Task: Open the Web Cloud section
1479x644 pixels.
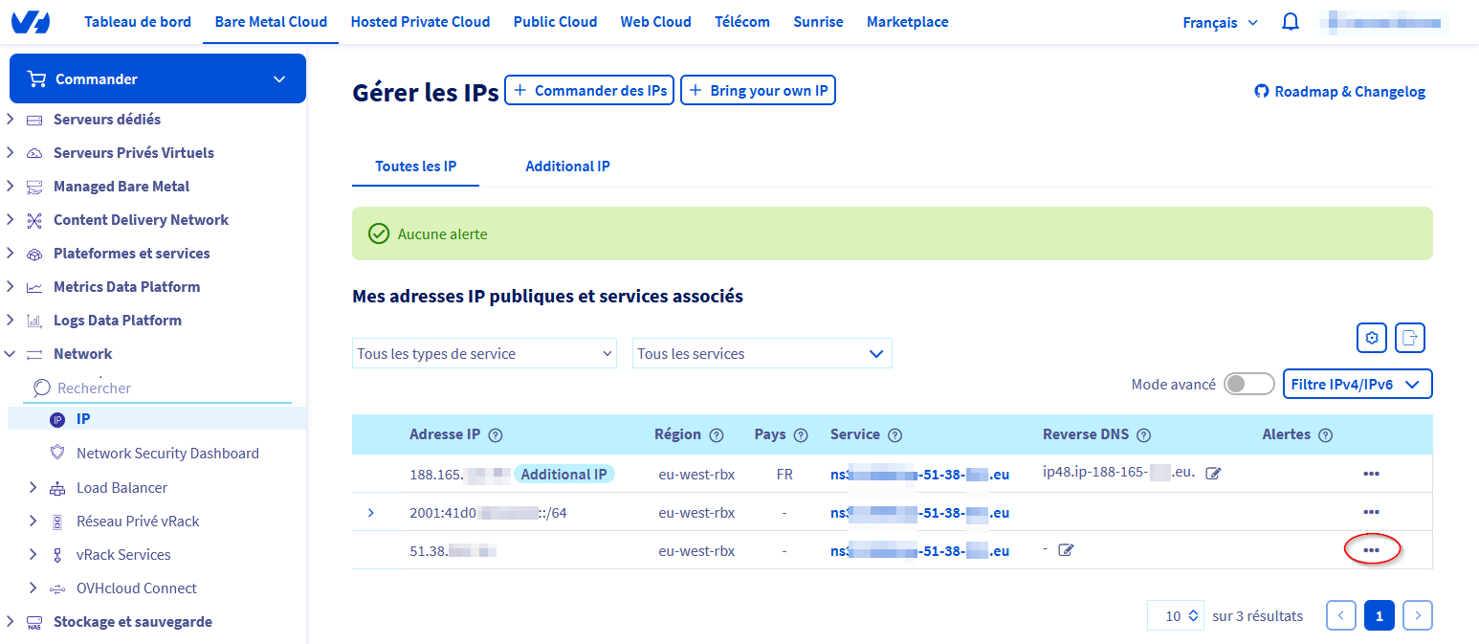Action: (x=656, y=21)
